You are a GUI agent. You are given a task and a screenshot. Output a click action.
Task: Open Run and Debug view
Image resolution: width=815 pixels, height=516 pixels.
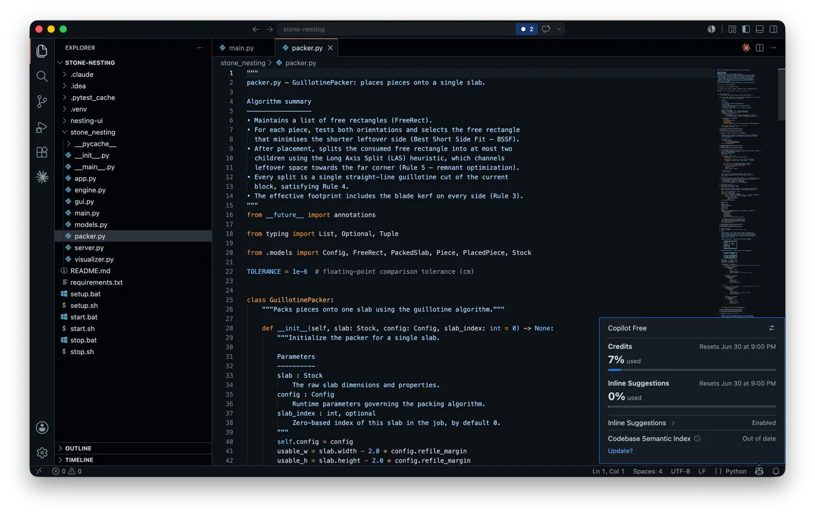(x=42, y=127)
